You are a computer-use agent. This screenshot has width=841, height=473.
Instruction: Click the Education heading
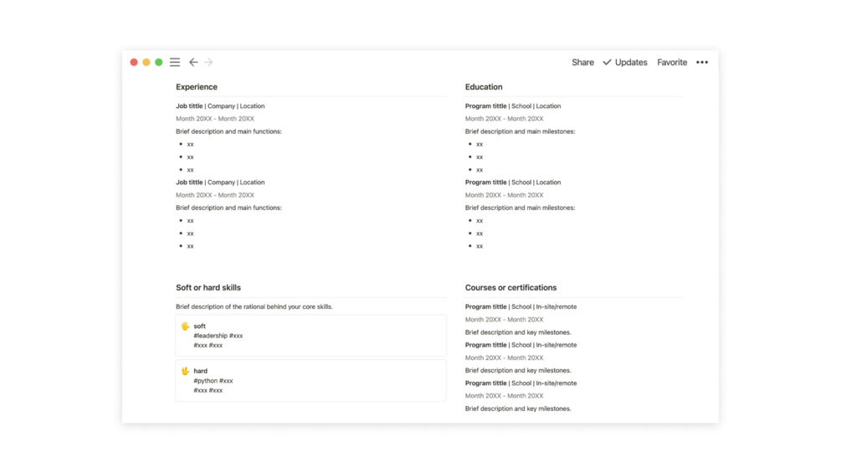click(x=484, y=87)
